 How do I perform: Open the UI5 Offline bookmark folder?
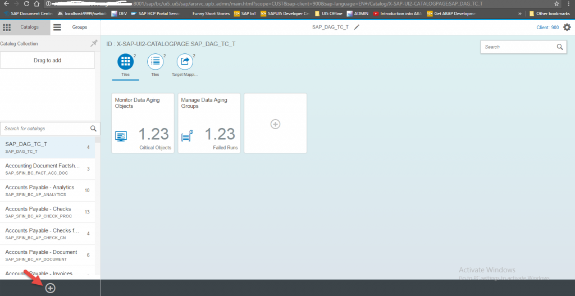tap(328, 13)
